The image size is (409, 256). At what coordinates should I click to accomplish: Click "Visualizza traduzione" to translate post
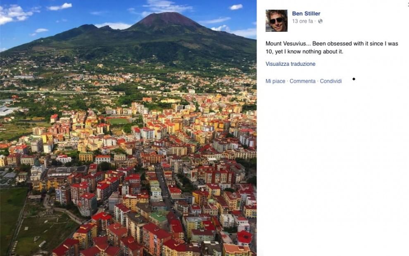[290, 64]
